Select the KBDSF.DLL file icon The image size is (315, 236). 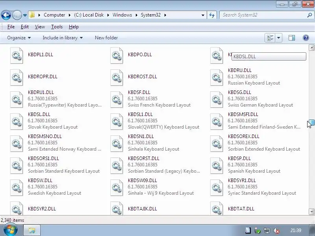117,100
